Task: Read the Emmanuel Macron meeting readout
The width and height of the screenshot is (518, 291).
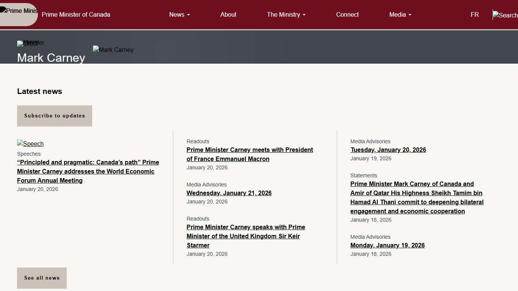Action: (250, 154)
